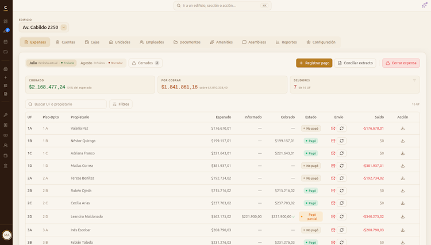The height and width of the screenshot is (245, 431).
Task: Click the mail icon in Adriana Franco row
Action: [x=333, y=153]
